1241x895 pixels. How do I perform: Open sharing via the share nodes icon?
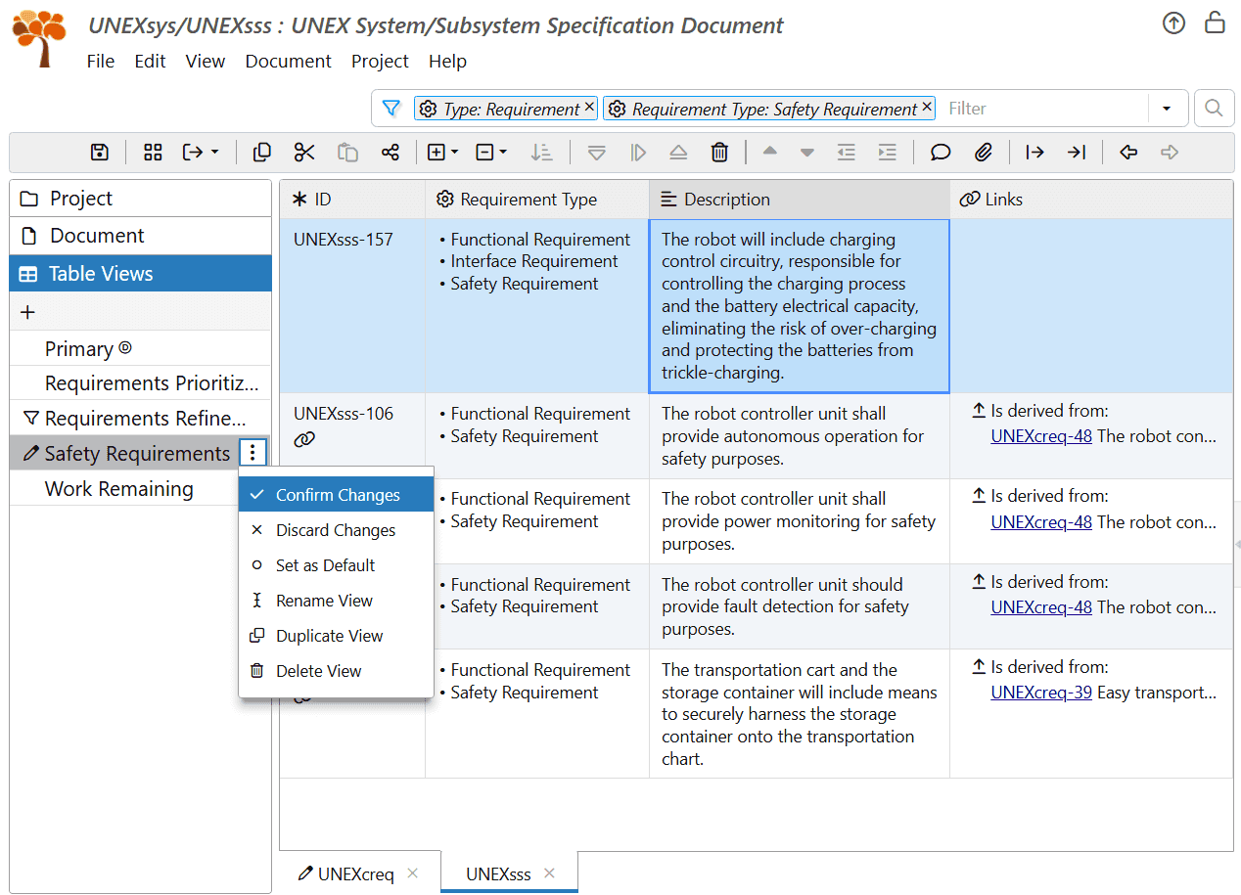click(x=391, y=152)
